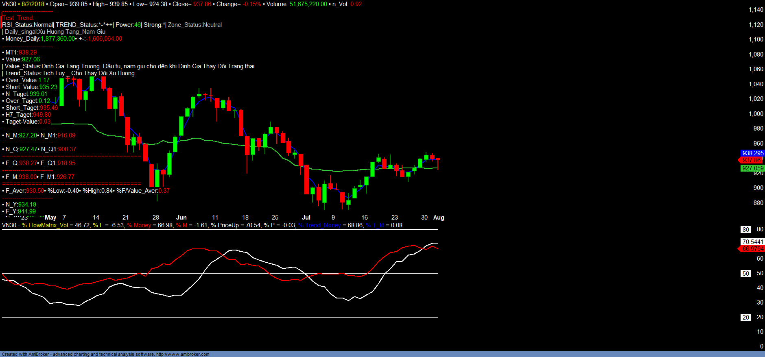The image size is (765, 357).
Task: Click the blue 938.295 price label
Action: point(752,153)
